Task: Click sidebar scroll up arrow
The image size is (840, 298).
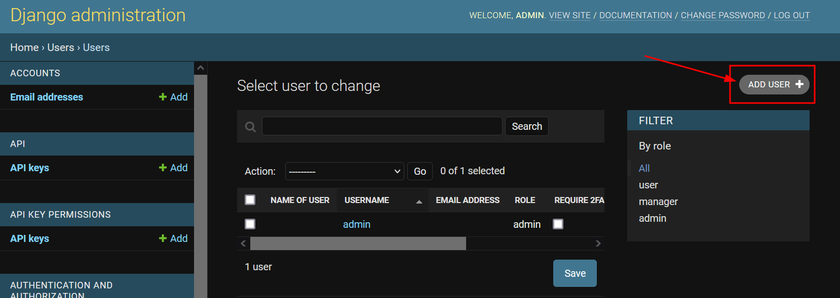Action: coord(201,68)
